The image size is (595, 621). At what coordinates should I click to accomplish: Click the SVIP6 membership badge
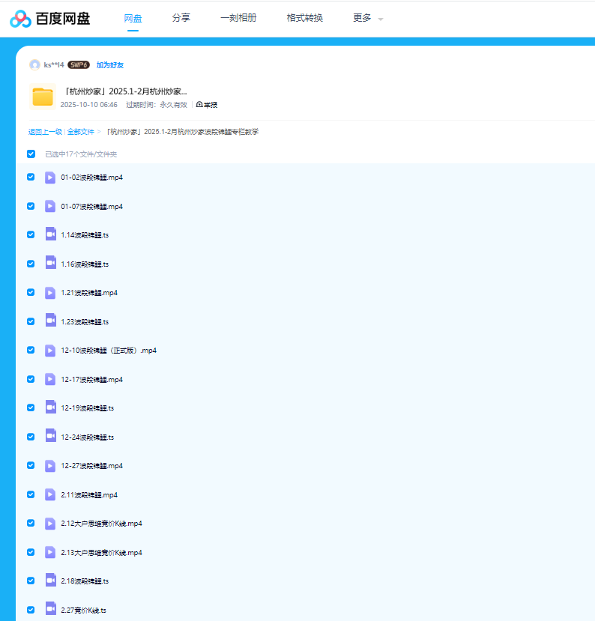tap(79, 65)
